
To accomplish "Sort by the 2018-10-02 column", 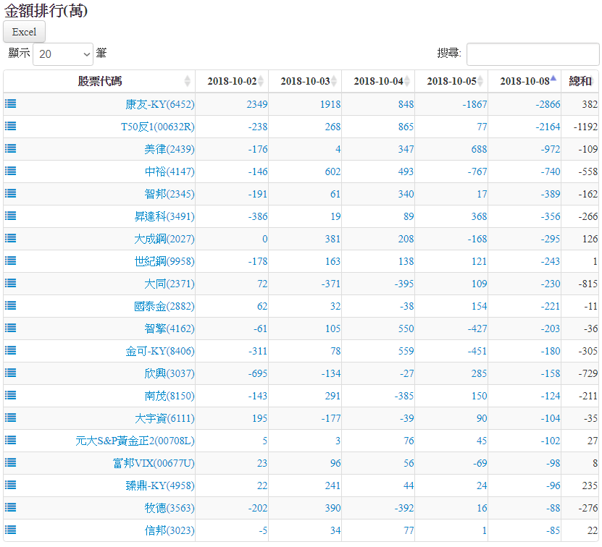I will point(232,81).
